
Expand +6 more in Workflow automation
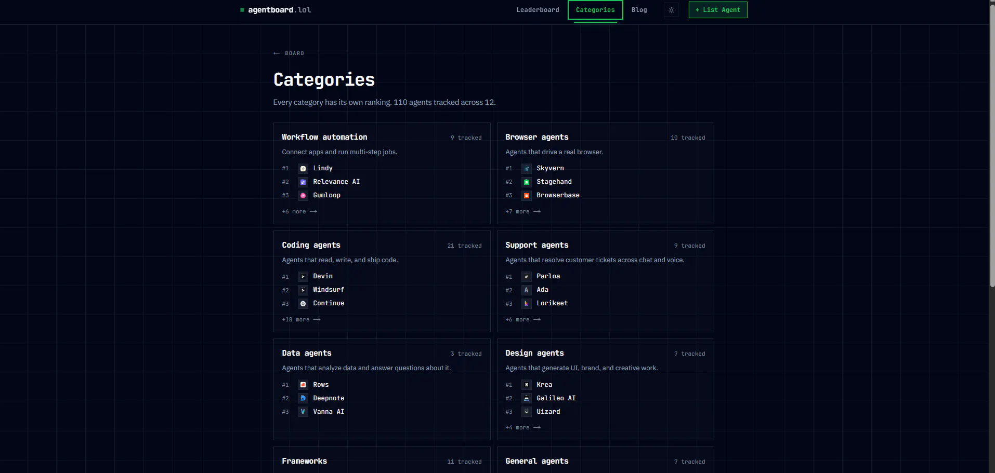click(x=299, y=212)
